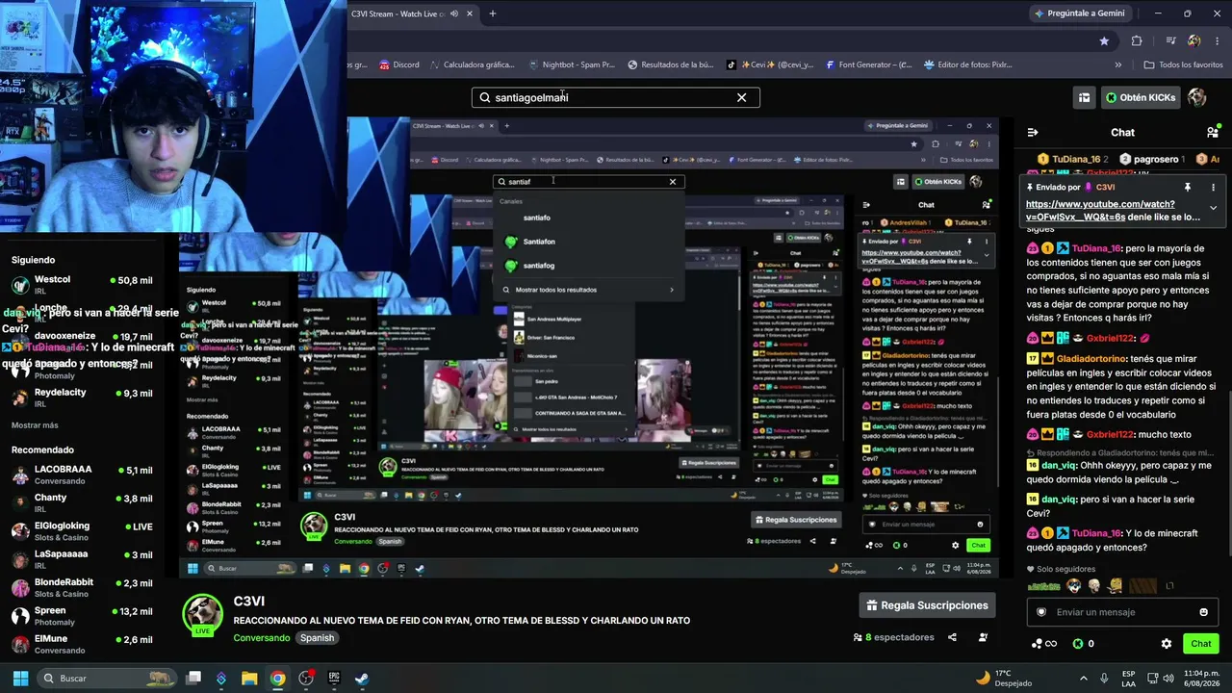Open the emoji picker in chat input
The width and height of the screenshot is (1232, 693).
[1203, 612]
